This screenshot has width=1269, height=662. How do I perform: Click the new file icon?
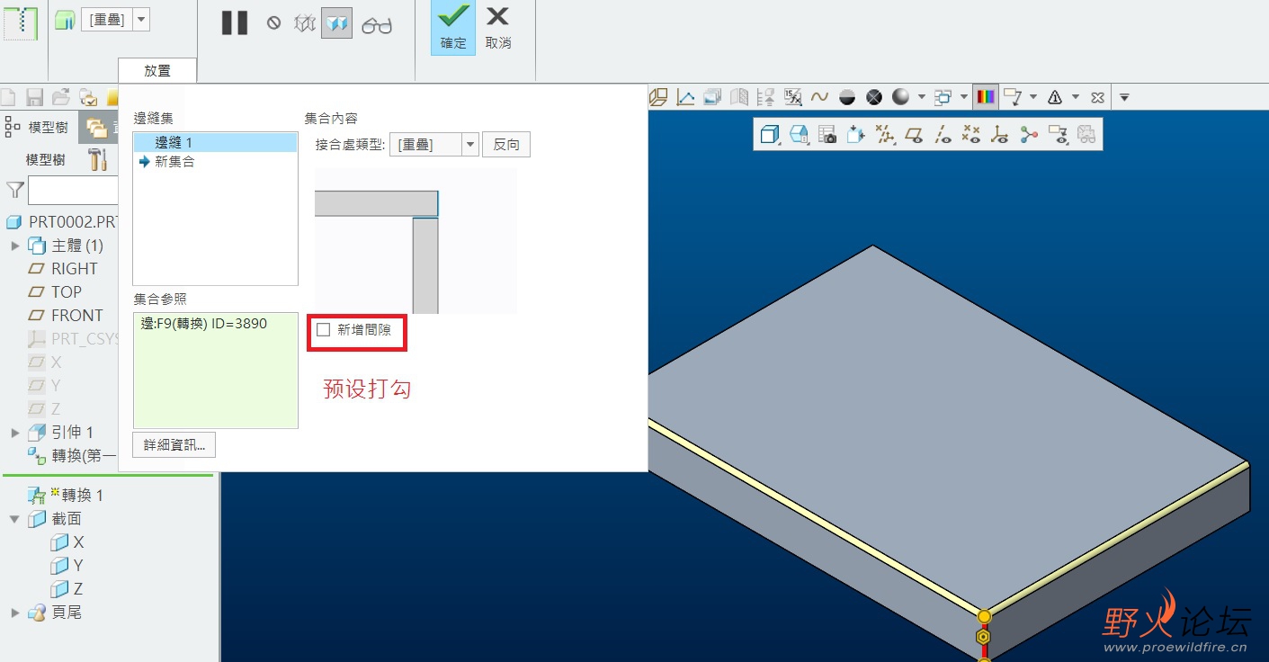9,97
